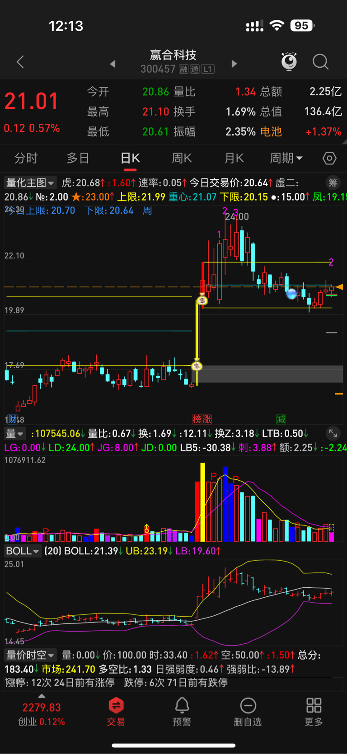Open the 量化主图 indicator dropdown

30,183
